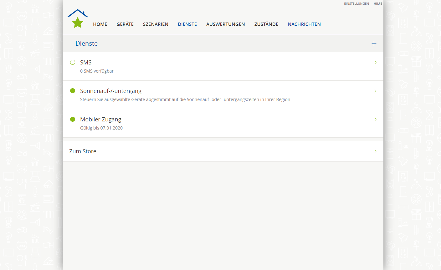Click the Zum Store label

click(83, 151)
